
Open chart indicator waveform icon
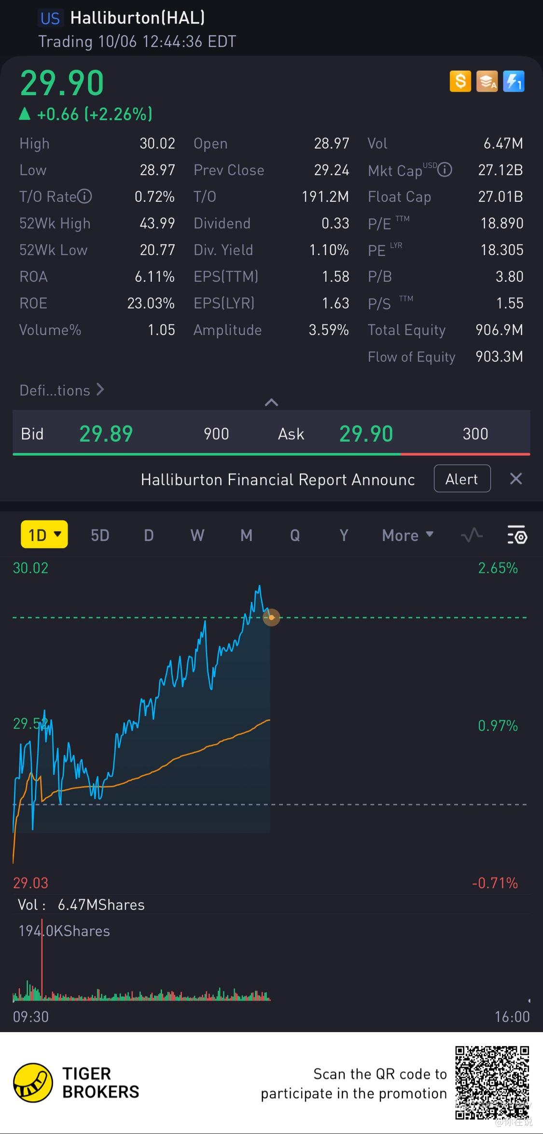[x=472, y=535]
